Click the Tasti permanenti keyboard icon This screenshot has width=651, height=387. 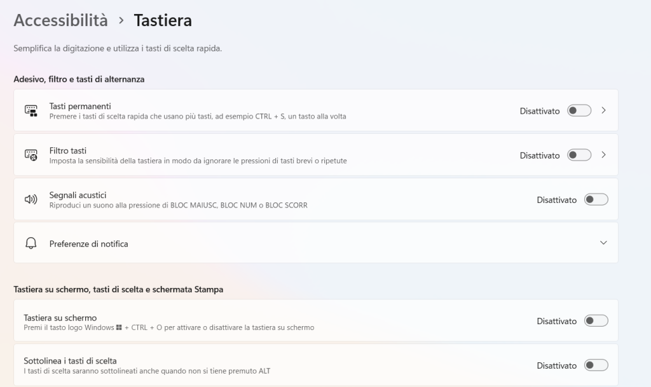click(31, 110)
